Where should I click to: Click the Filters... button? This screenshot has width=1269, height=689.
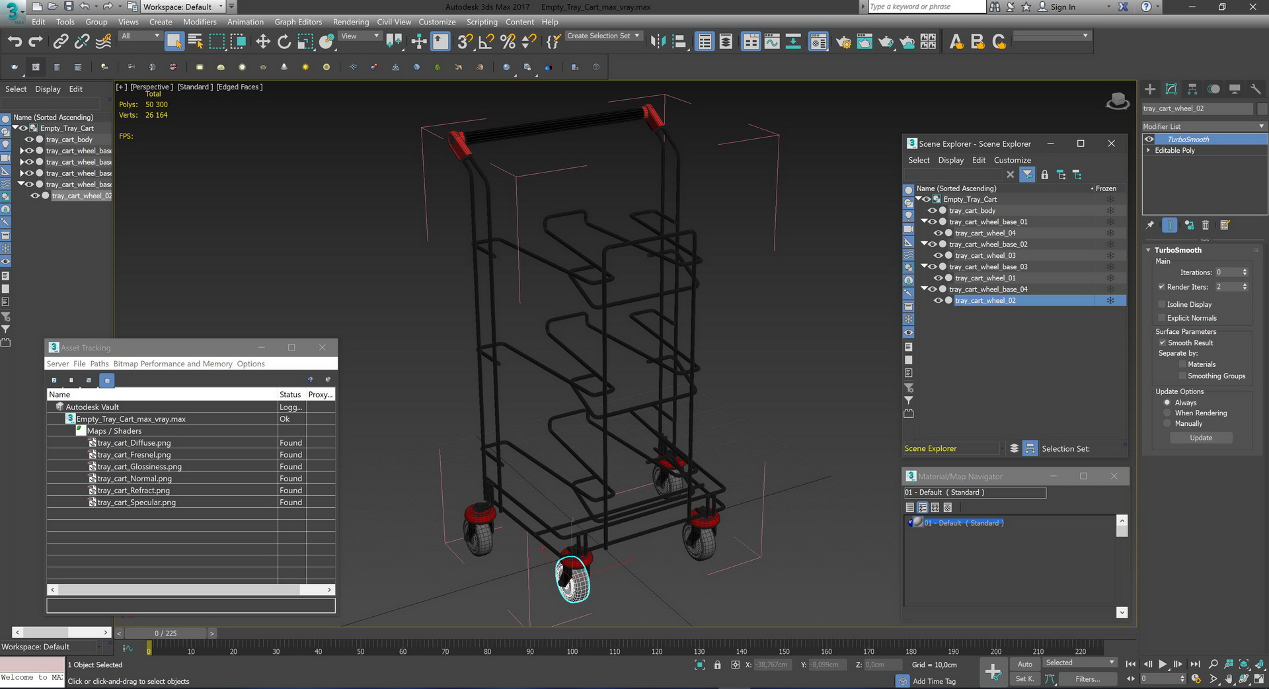(1087, 678)
